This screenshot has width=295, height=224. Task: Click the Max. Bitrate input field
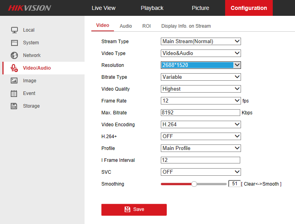click(x=201, y=113)
